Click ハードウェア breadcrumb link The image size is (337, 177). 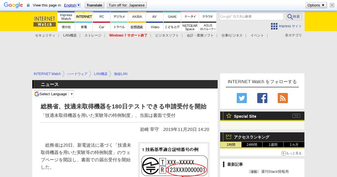tap(77, 74)
